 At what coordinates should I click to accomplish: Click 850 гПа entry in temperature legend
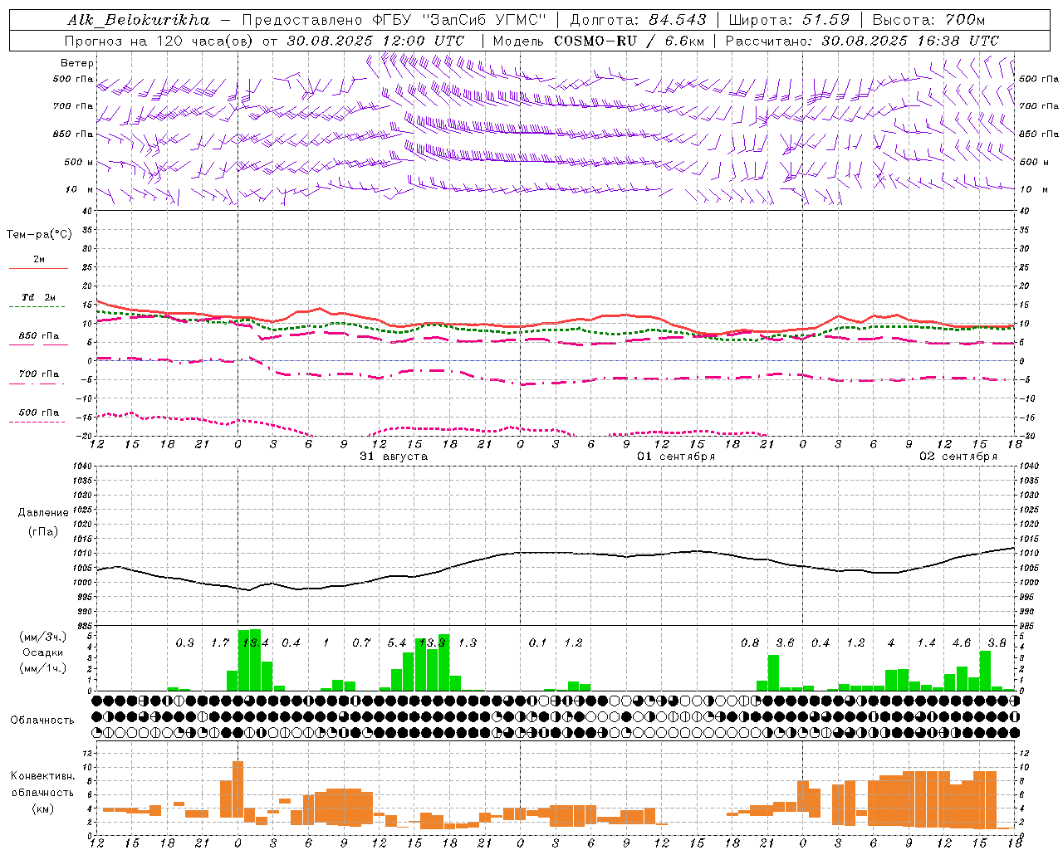(39, 335)
